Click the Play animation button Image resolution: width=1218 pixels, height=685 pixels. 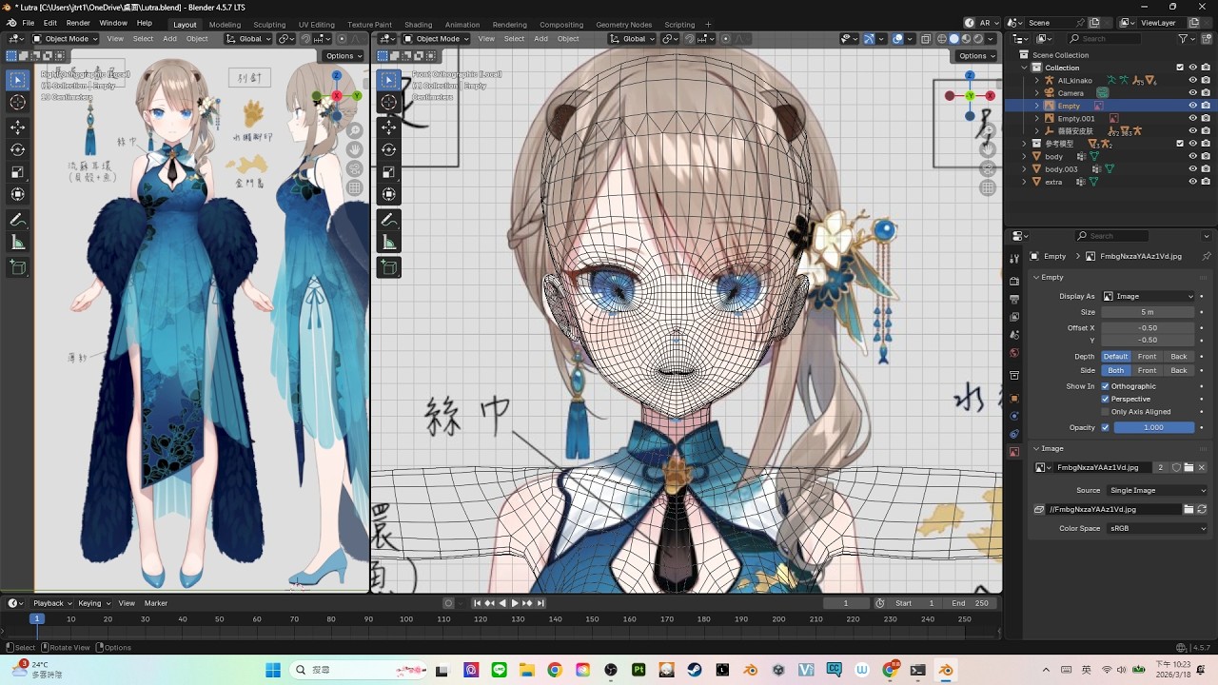(x=515, y=603)
